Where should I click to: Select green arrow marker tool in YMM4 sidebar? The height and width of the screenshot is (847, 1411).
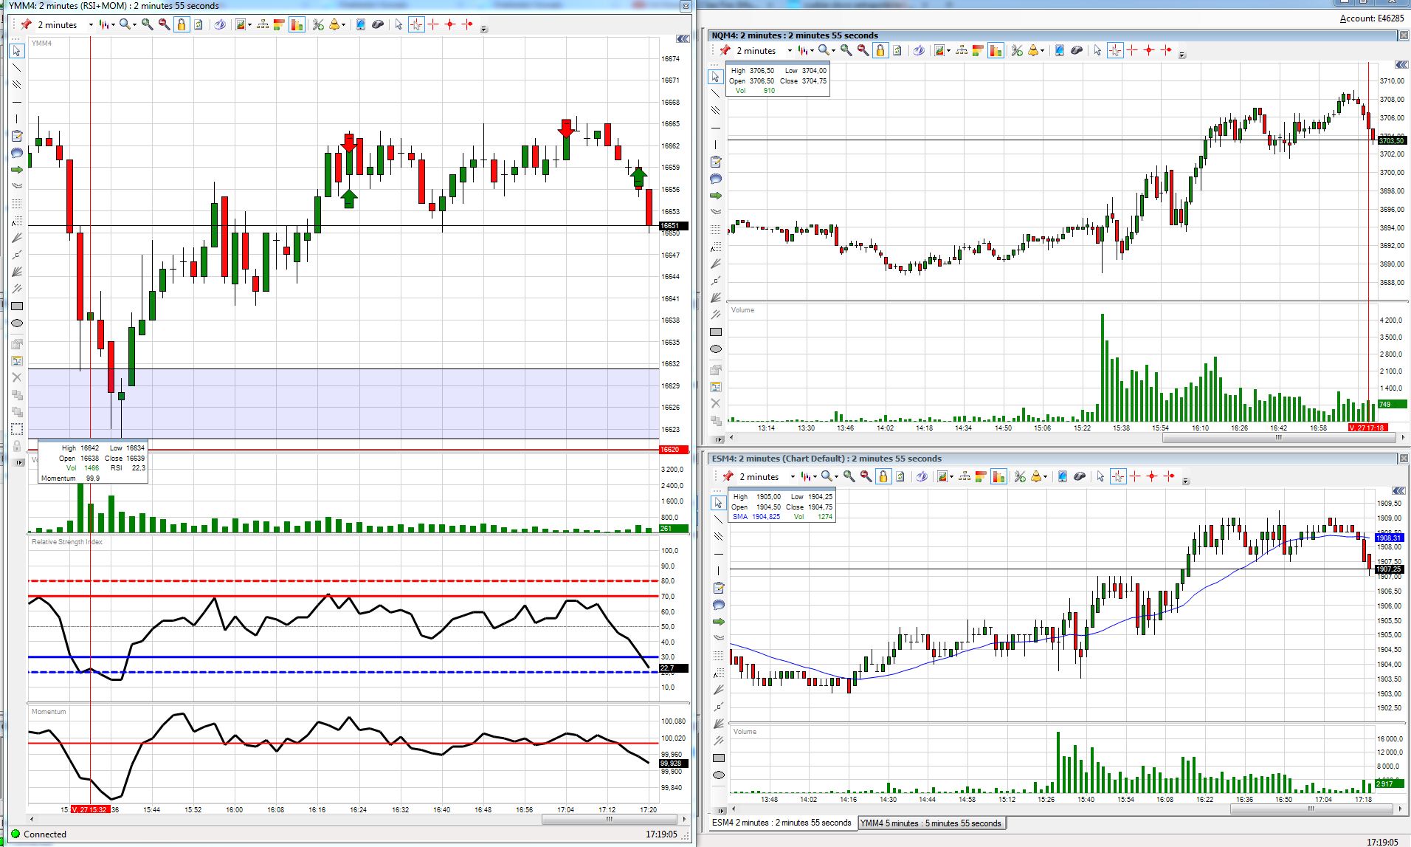pos(17,170)
